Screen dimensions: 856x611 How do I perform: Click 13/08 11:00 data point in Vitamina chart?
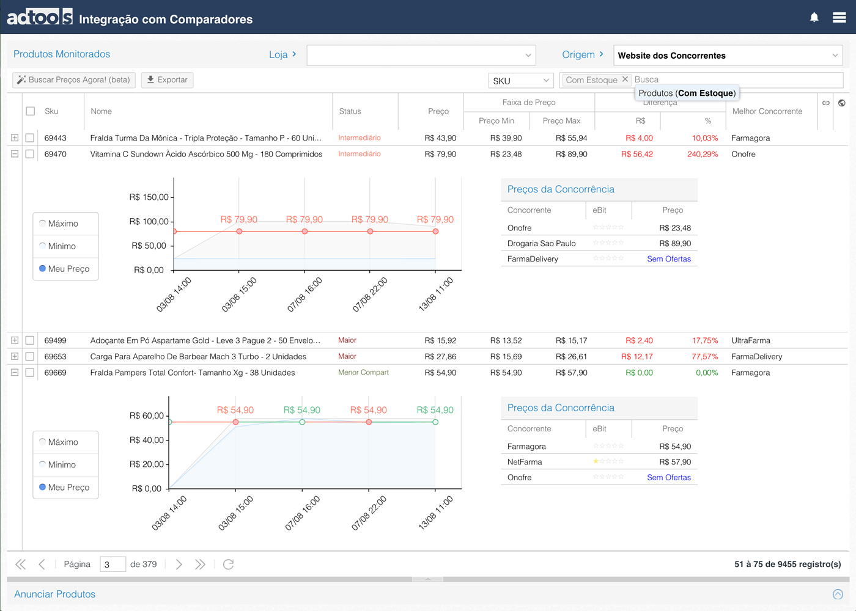coord(435,232)
